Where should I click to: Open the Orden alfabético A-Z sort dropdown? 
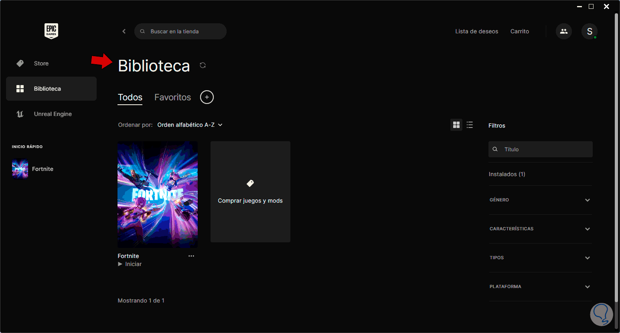tap(190, 125)
